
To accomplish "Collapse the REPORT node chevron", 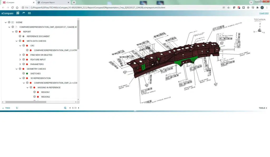I will (13, 32).
